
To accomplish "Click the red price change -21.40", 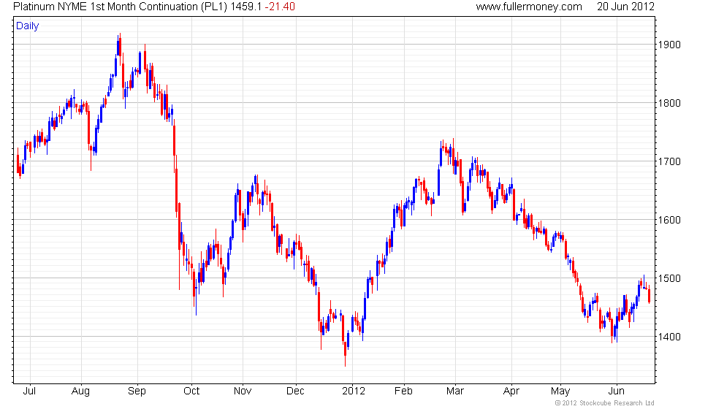I will 280,7.
